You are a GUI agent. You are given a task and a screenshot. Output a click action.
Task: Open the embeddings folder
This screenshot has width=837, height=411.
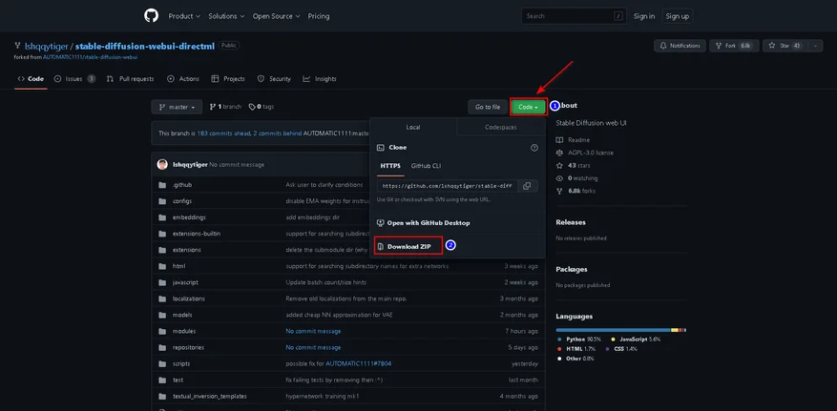(x=189, y=217)
